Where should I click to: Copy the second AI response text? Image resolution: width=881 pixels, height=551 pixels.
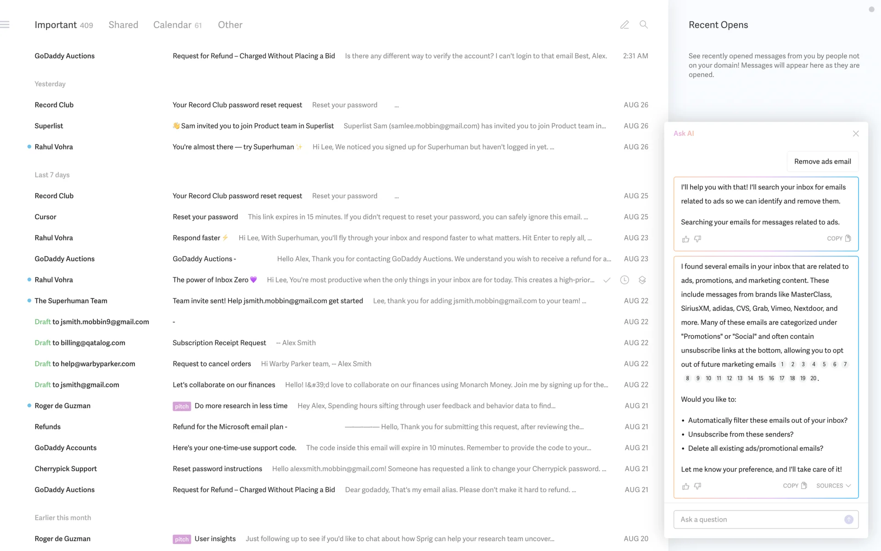pyautogui.click(x=795, y=486)
